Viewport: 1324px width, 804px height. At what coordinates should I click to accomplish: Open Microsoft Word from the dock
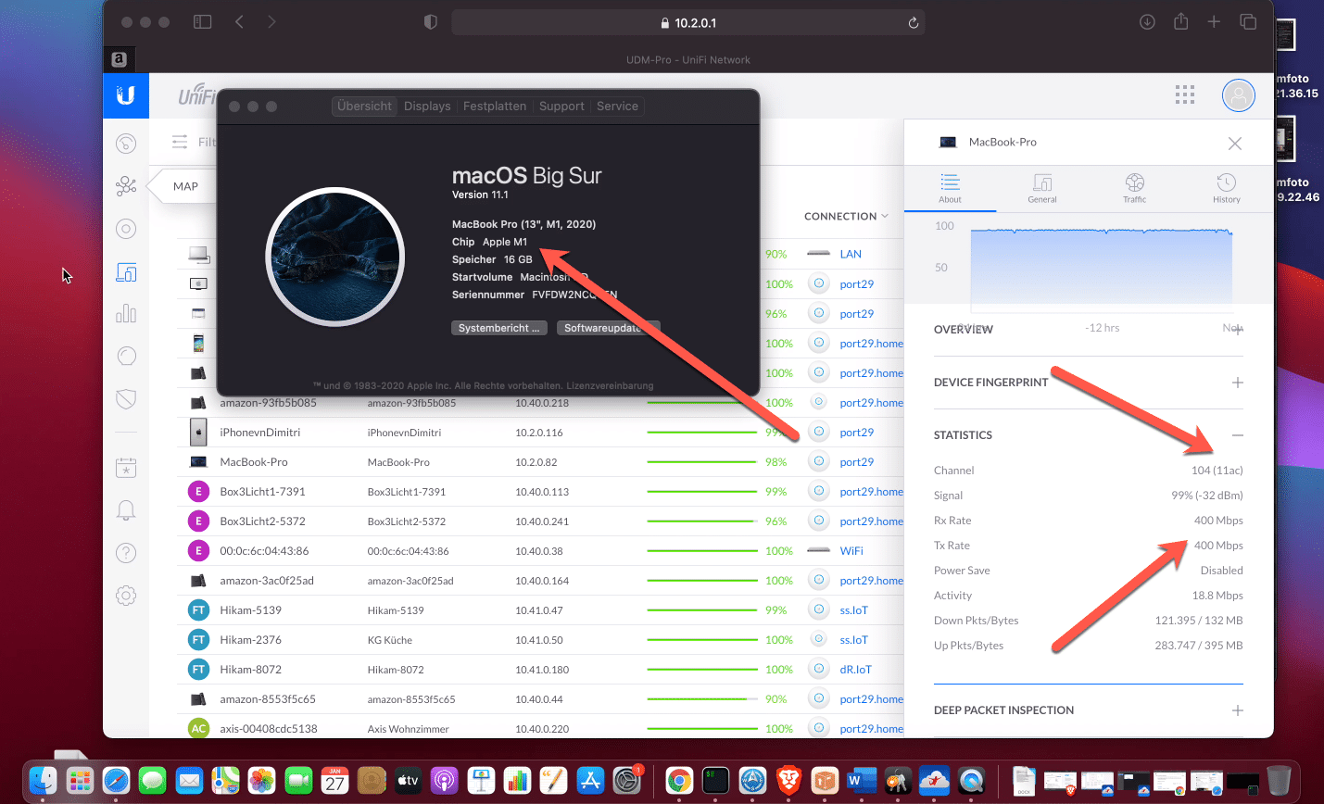pos(861,781)
